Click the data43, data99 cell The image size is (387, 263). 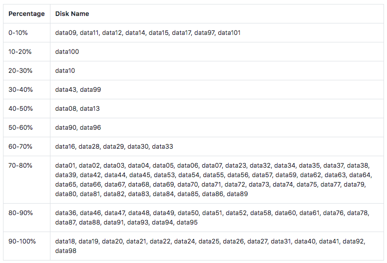pos(78,89)
